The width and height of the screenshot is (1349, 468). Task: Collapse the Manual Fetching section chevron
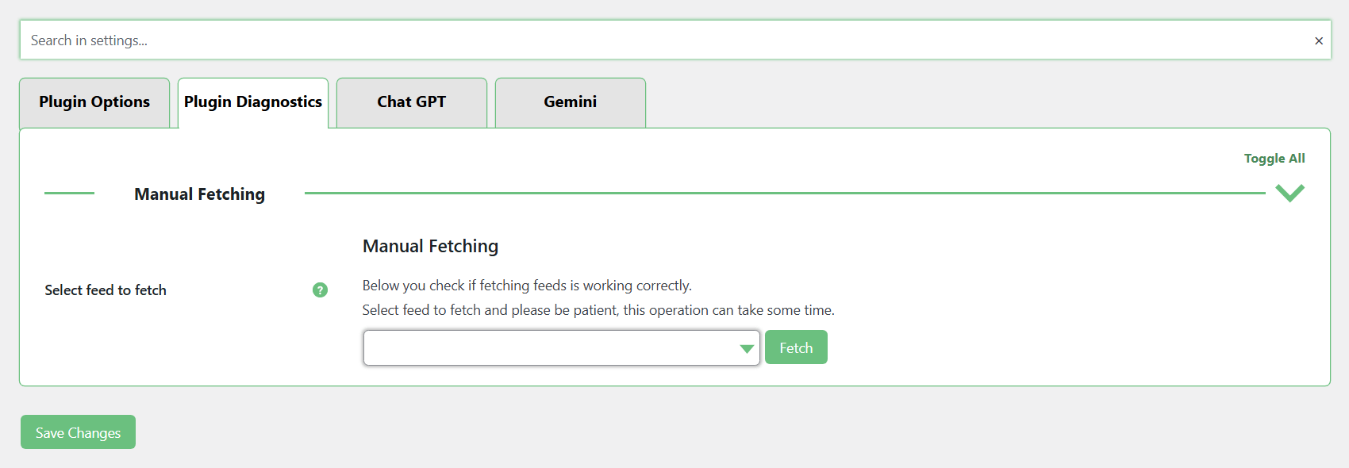1289,193
